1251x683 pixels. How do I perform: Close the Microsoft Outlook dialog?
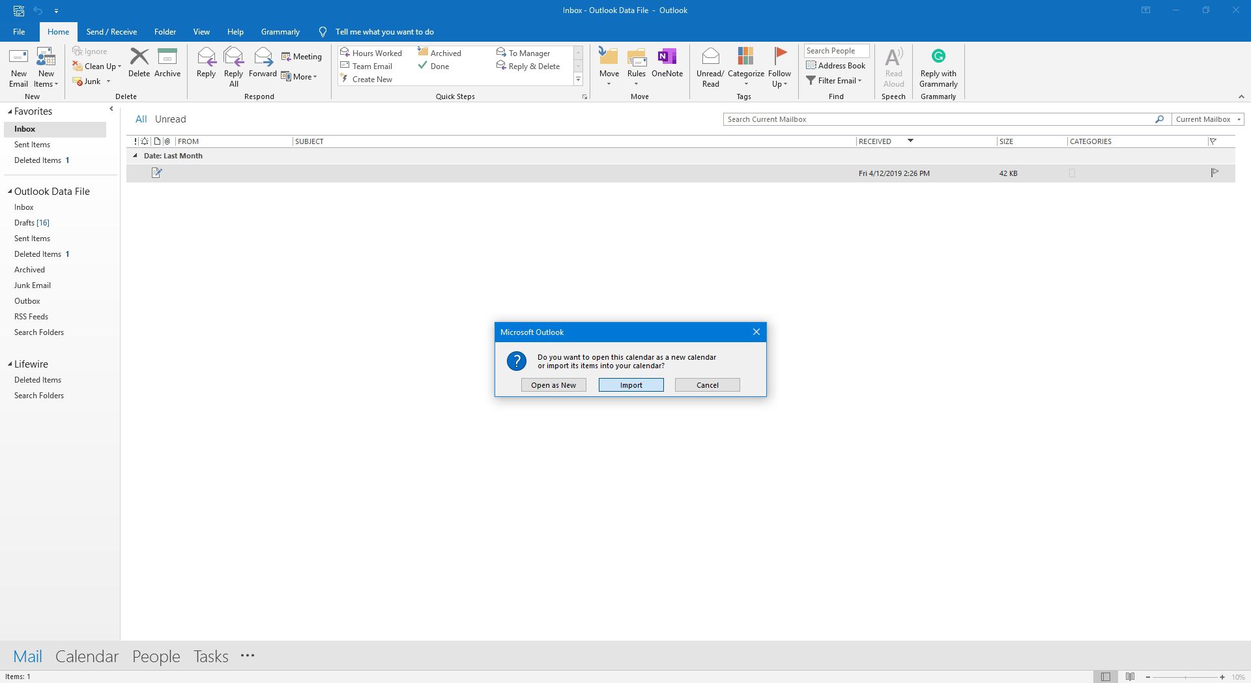756,332
